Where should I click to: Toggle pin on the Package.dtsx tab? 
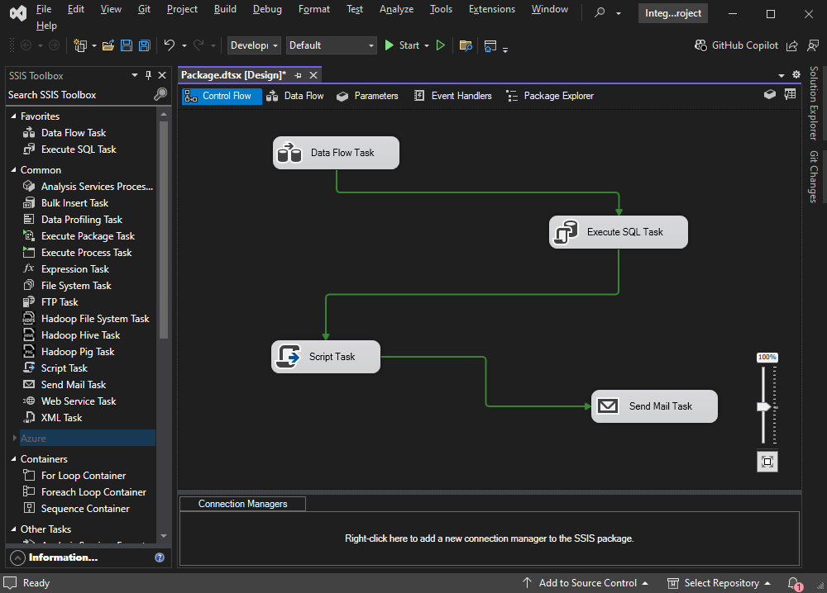(x=298, y=75)
